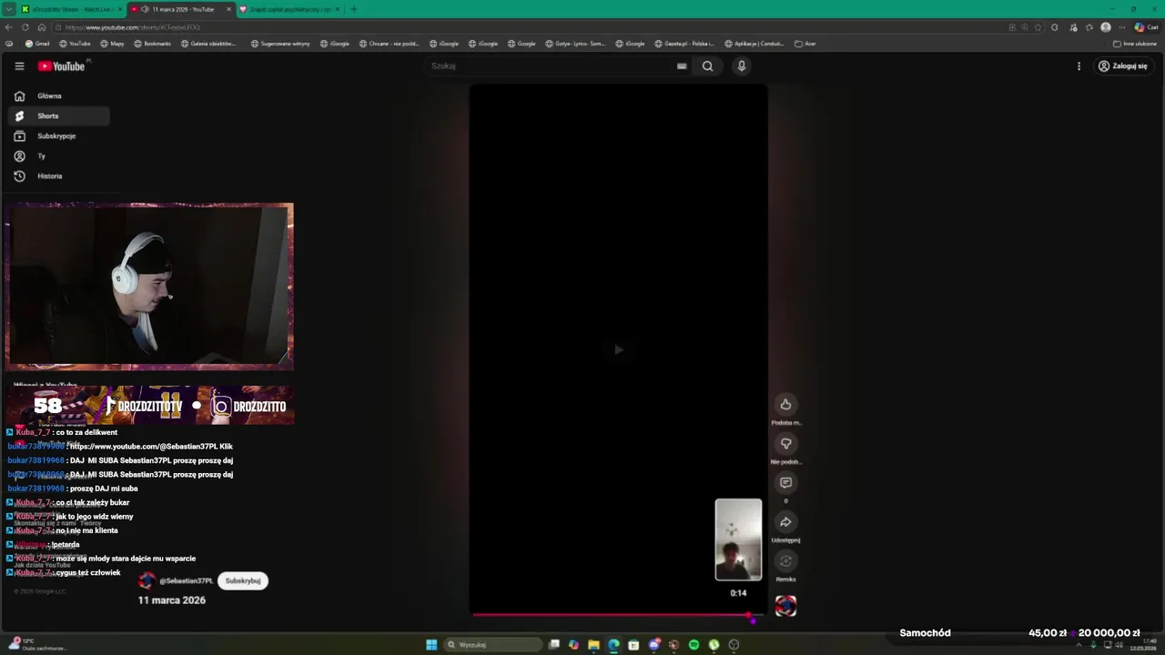Open the on-screen keyboard in search box
1165x655 pixels.
(681, 65)
